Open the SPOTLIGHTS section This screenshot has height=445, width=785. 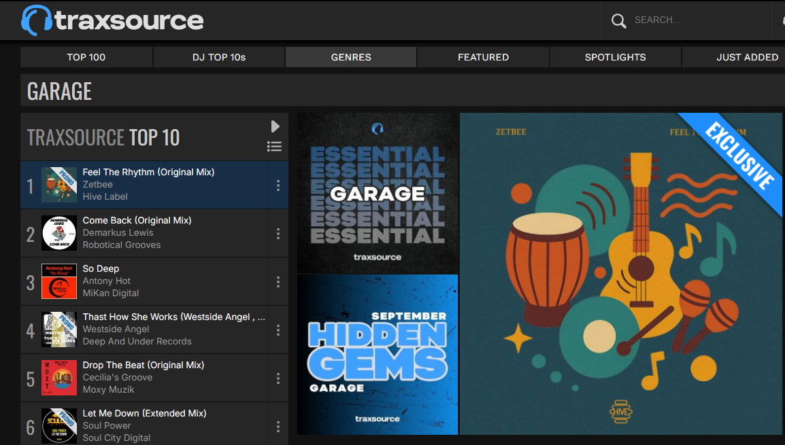pyautogui.click(x=615, y=57)
